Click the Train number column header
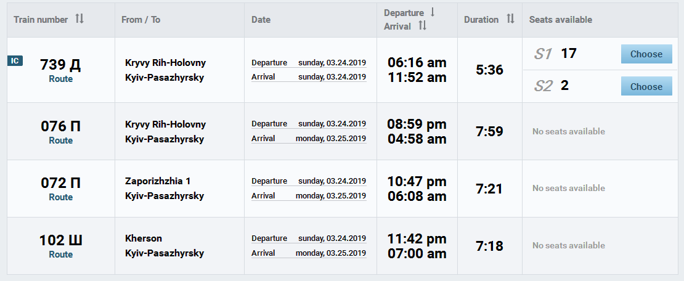Image resolution: width=684 pixels, height=281 pixels. (41, 20)
